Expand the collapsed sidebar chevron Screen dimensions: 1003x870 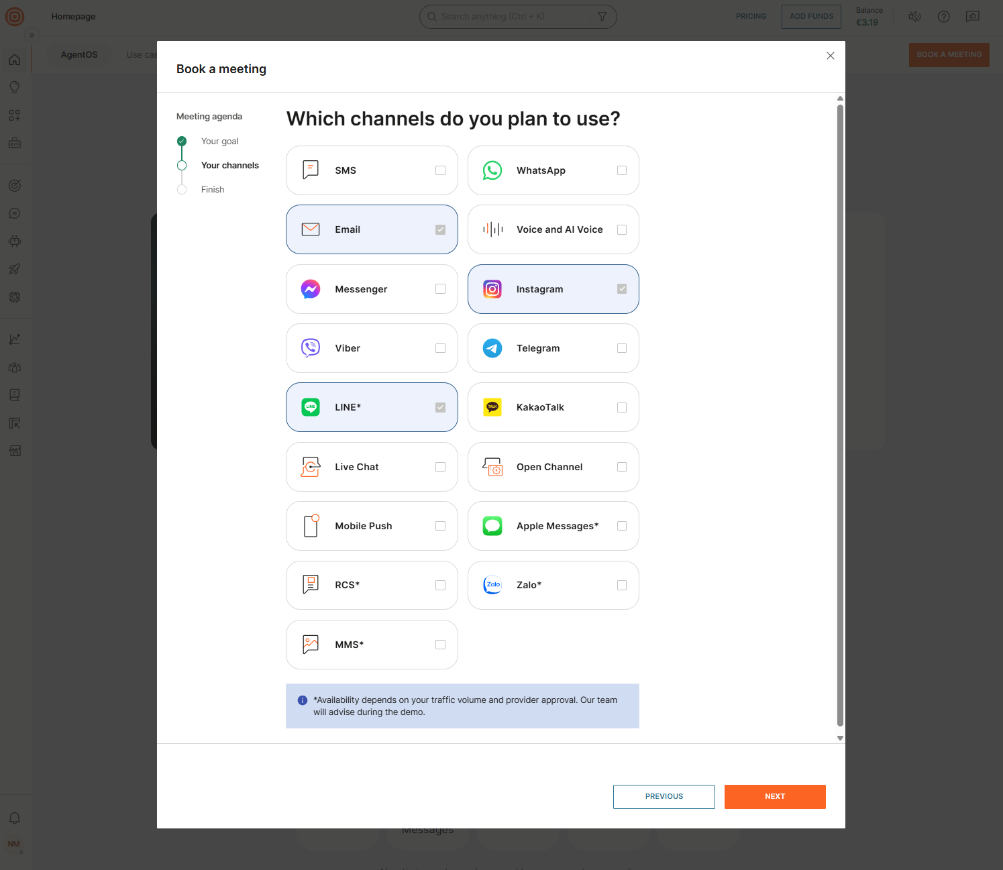pos(32,35)
